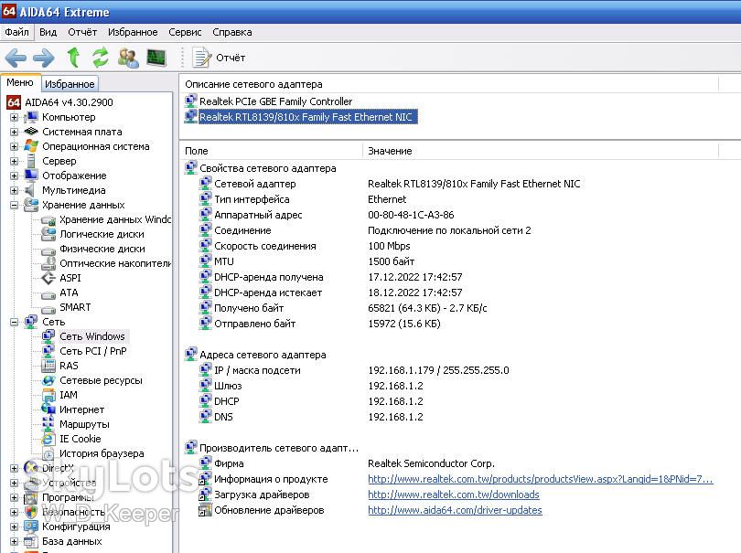Select the IE Cookie item

click(80, 439)
